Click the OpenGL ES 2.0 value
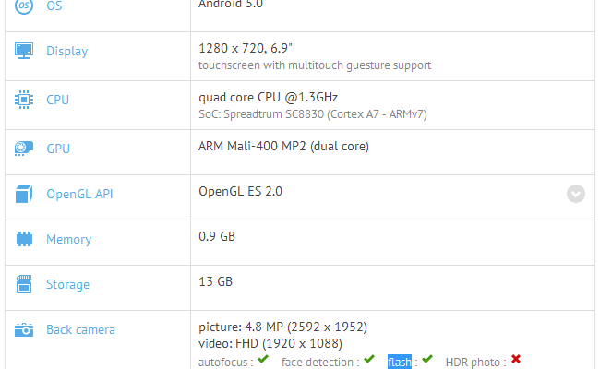 240,192
